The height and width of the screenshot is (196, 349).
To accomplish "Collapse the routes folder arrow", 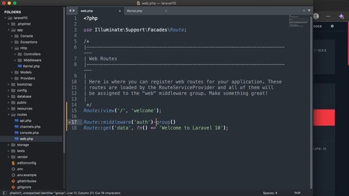I will [9, 115].
